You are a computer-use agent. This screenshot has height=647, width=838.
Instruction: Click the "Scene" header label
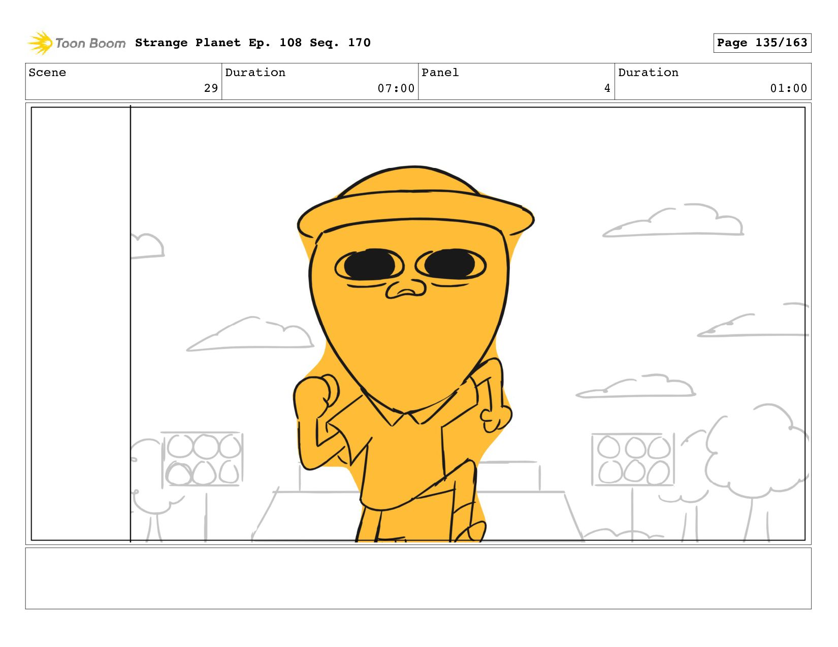coord(47,73)
